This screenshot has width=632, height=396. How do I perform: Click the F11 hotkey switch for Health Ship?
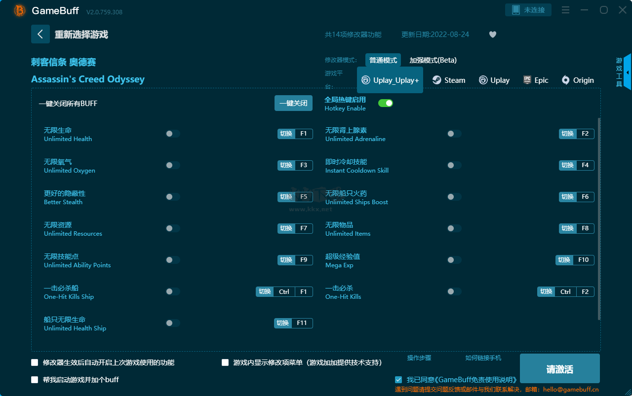[x=294, y=323]
